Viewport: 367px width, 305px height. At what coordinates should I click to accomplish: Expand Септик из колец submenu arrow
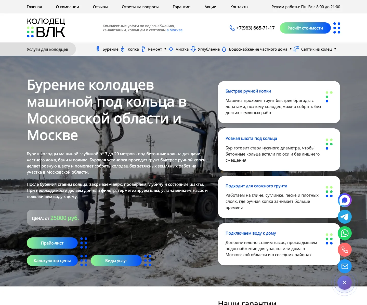pos(335,49)
